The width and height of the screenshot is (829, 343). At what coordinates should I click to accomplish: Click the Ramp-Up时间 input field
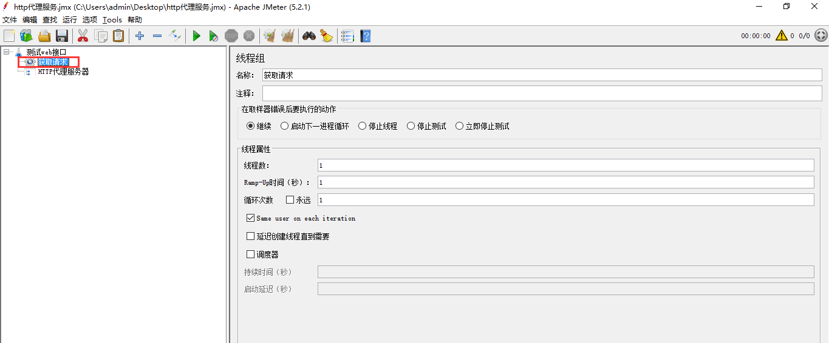[565, 182]
